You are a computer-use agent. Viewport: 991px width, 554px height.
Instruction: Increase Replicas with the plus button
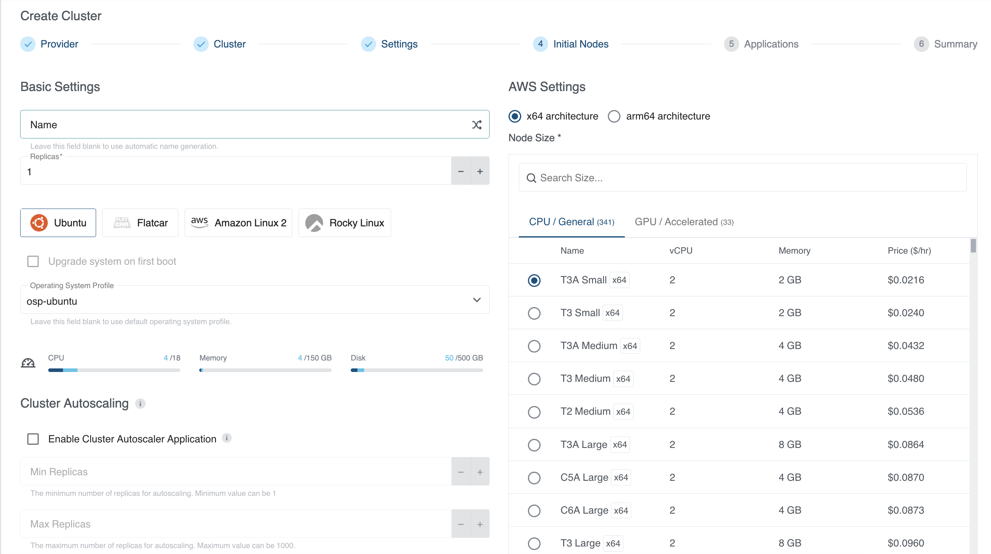click(480, 171)
